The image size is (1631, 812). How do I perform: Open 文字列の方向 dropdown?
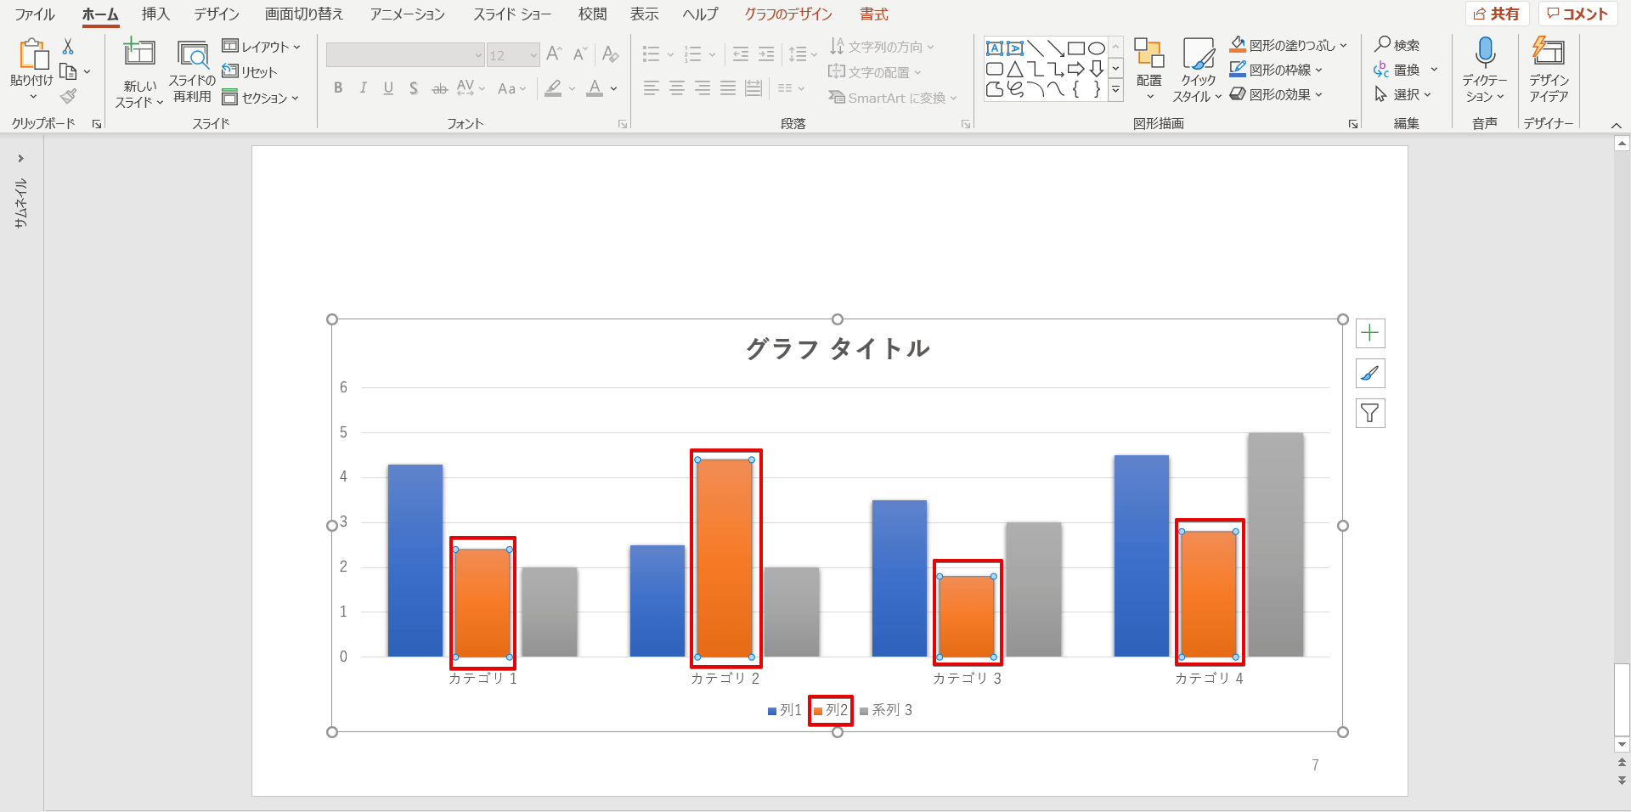(882, 47)
